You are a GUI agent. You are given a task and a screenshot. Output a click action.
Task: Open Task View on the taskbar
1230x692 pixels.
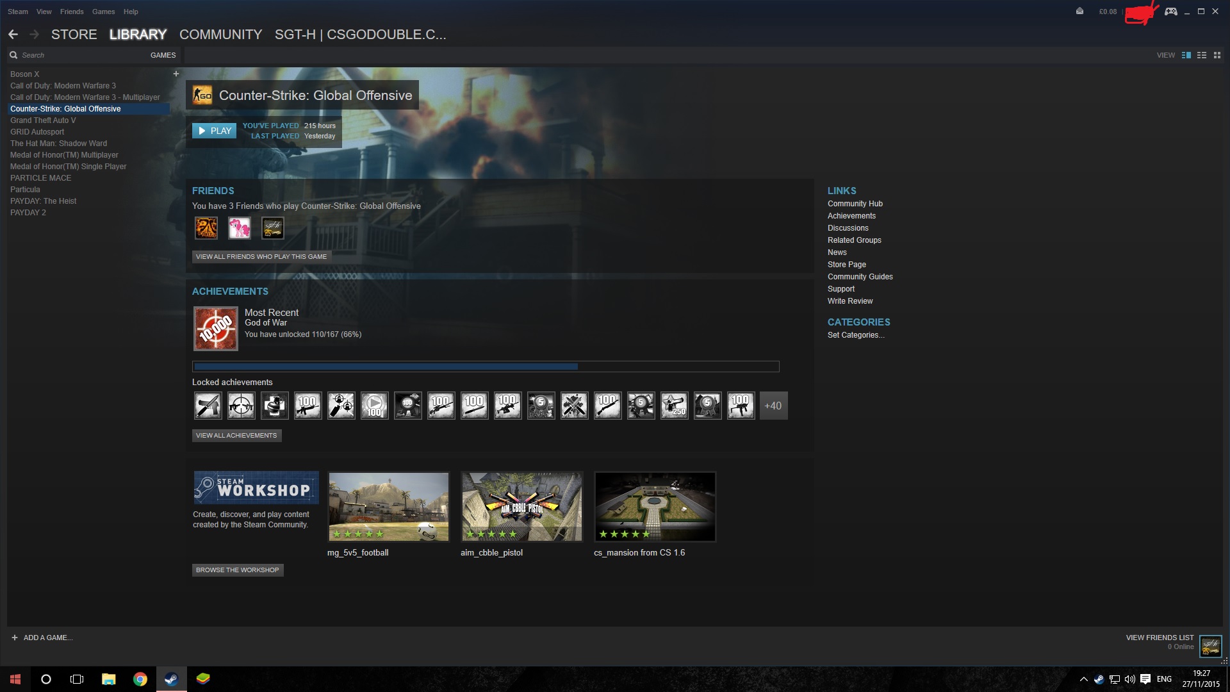pos(77,679)
